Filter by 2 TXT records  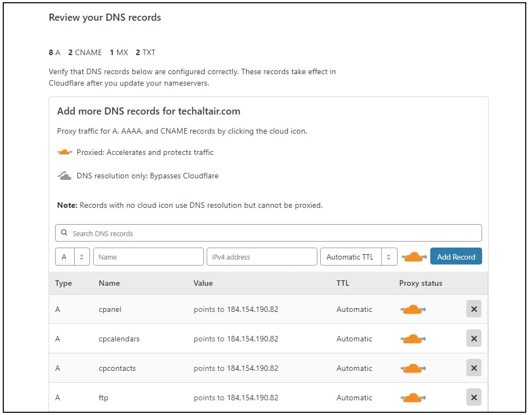[146, 52]
